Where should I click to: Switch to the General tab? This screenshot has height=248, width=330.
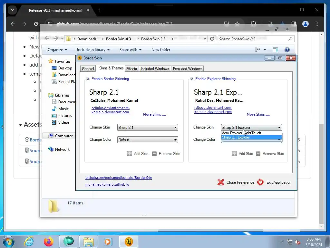(88, 69)
